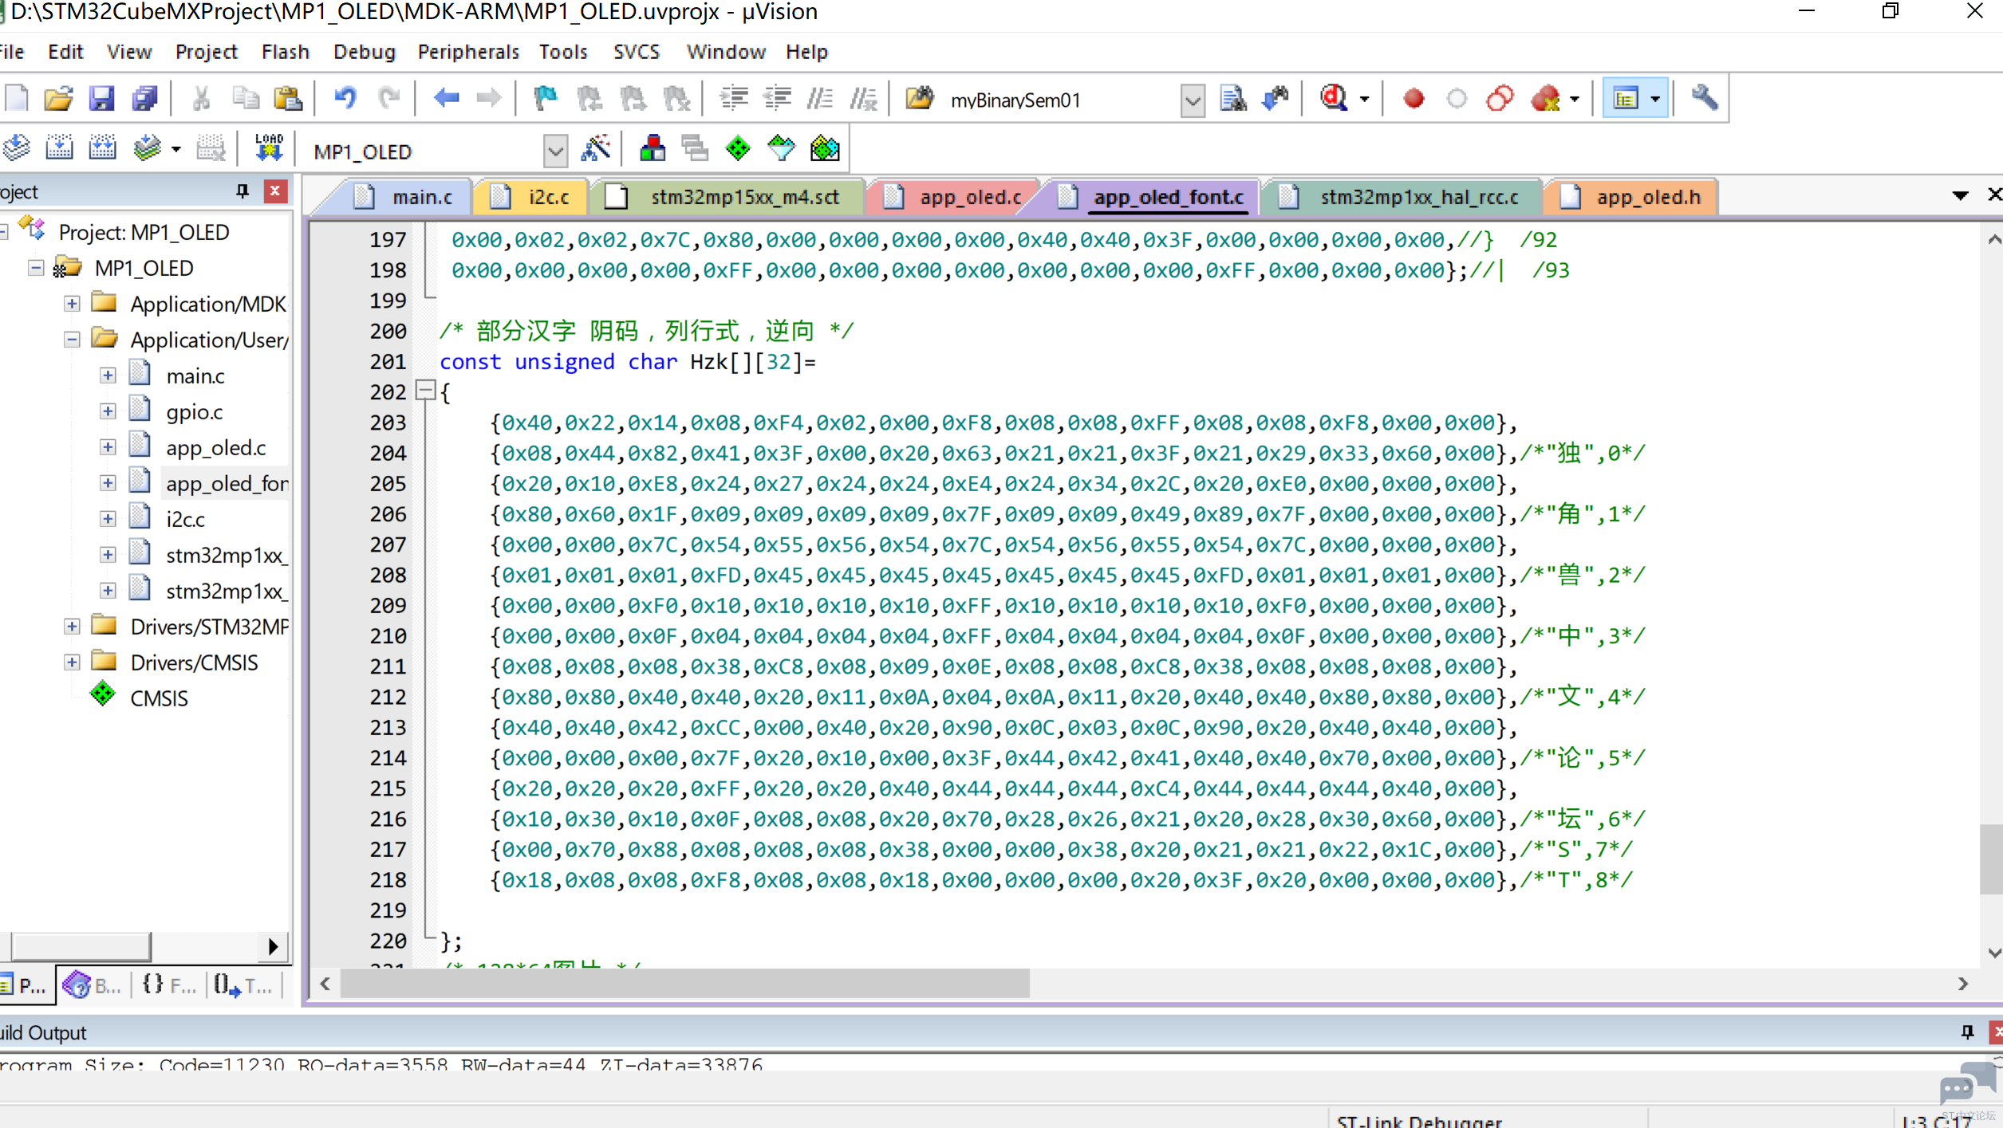The image size is (2003, 1128).
Task: Expand the Drivers/CMSIS folder
Action: pos(72,662)
